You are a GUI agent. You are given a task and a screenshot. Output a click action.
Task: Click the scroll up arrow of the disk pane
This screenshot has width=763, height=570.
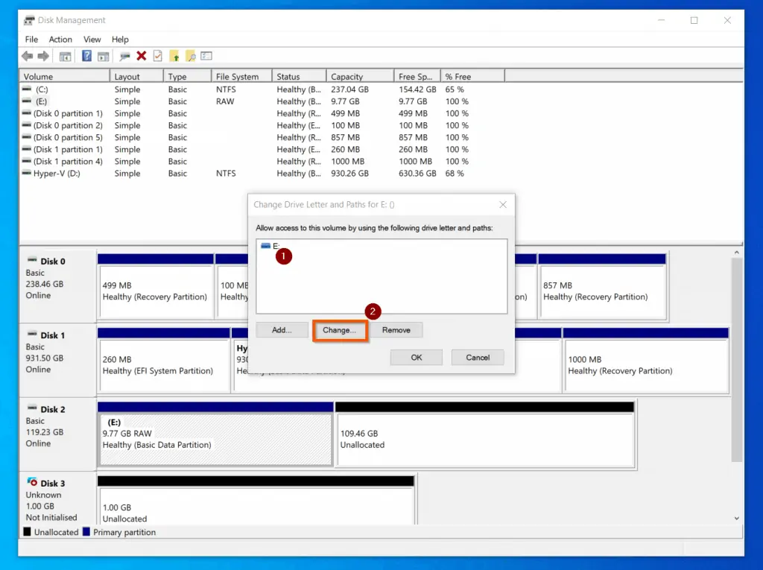(x=737, y=253)
